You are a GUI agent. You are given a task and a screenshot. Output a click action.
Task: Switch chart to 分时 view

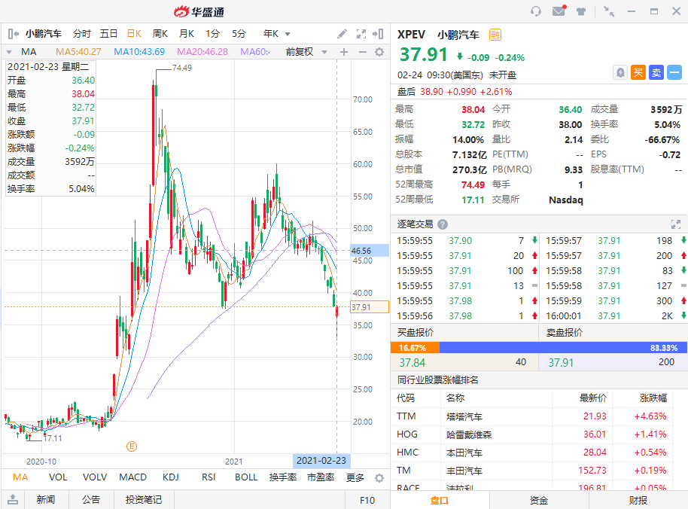(81, 34)
